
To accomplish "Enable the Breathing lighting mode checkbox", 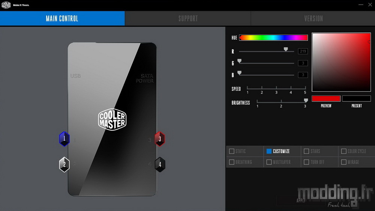I will [231, 162].
